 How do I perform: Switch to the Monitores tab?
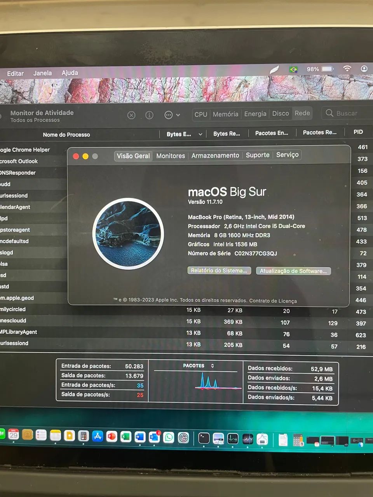(x=170, y=155)
